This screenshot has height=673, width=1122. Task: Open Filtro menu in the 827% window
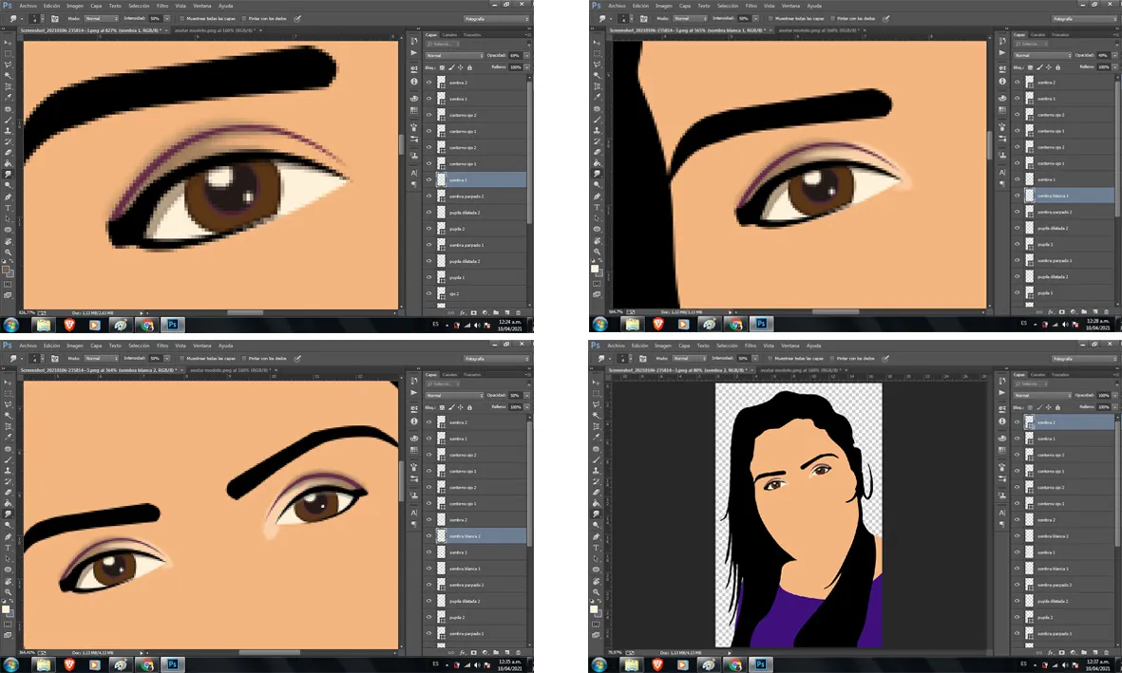(x=162, y=6)
